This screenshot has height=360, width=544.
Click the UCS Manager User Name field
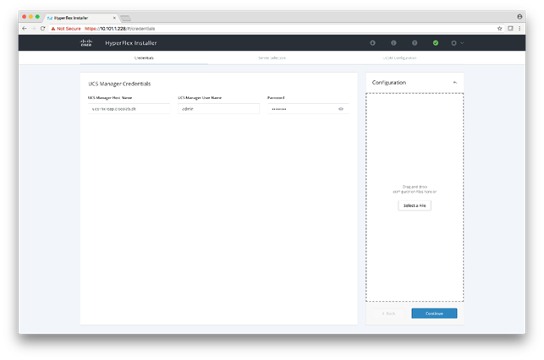218,109
